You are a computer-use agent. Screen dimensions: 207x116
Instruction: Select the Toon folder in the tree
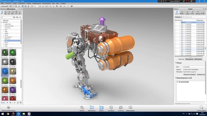point(6,46)
